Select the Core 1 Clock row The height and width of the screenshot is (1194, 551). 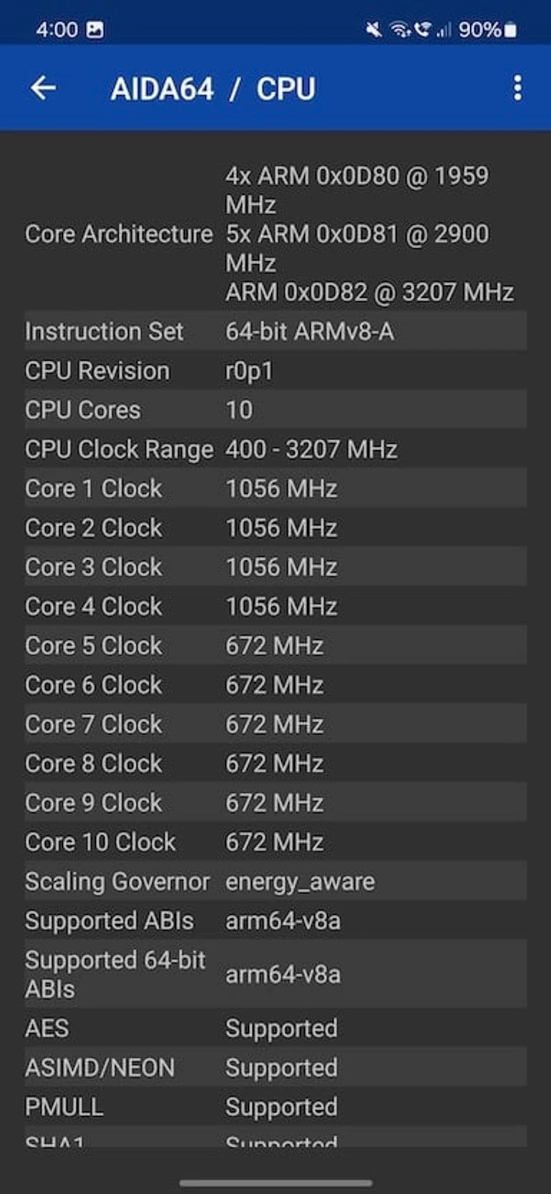point(275,488)
